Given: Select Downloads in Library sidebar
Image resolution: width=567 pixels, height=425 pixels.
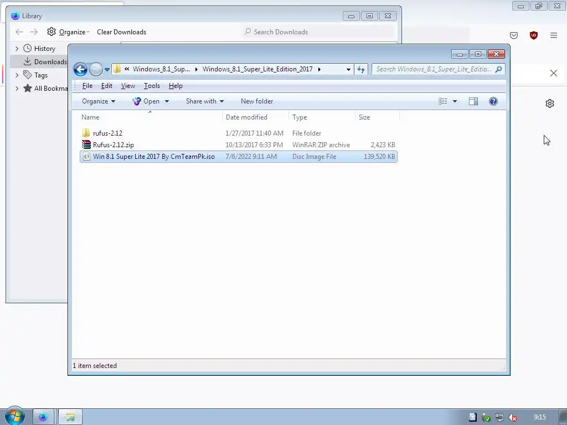Looking at the screenshot, I should 45,62.
